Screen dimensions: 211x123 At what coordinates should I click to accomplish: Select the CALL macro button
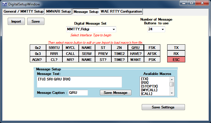(70, 54)
